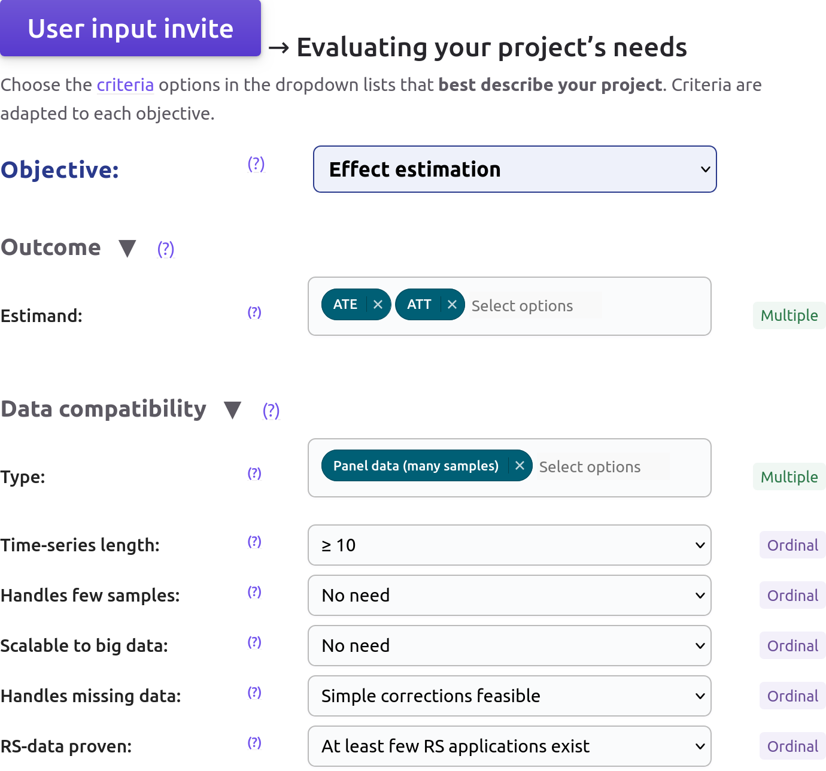Open the Handles missing data dropdown
826x771 pixels.
pyautogui.click(x=509, y=696)
